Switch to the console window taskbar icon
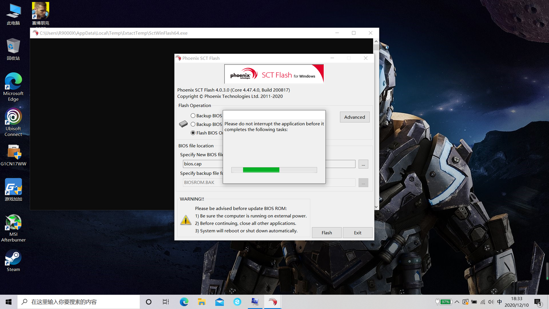Screen dimensions: 549x309 coord(255,302)
